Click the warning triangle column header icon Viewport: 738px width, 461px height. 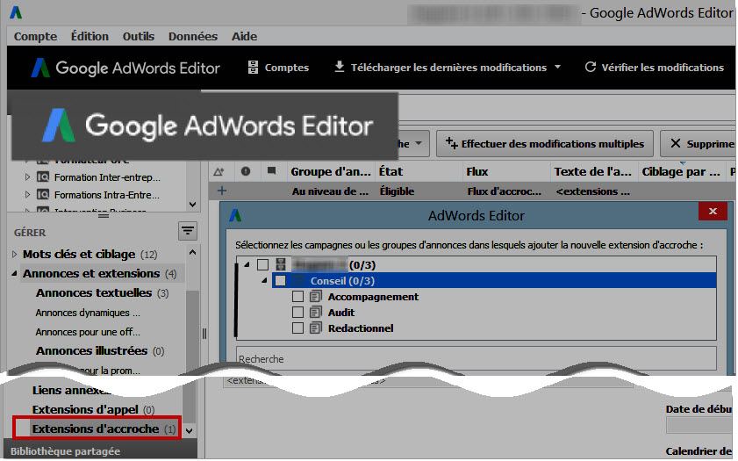point(219,172)
